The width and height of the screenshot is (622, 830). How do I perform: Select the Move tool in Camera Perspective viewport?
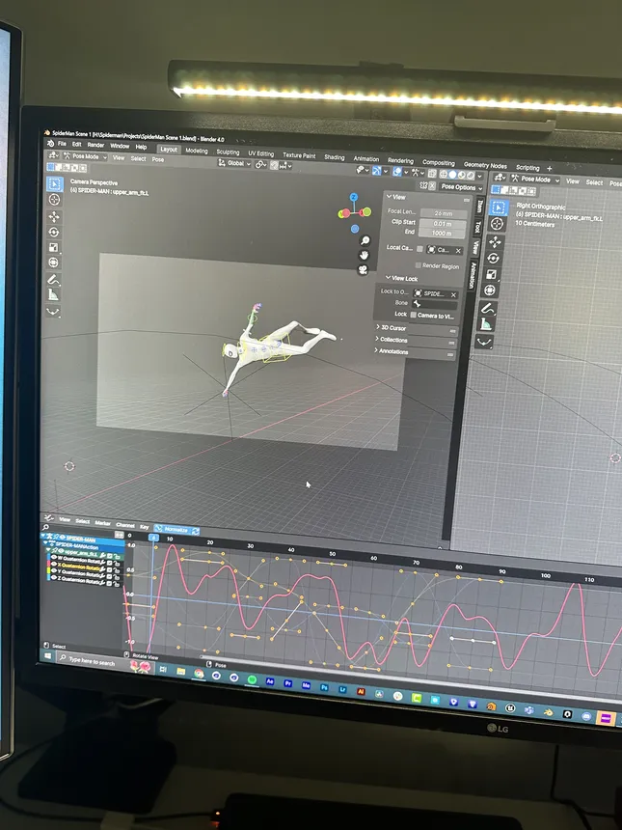[x=54, y=216]
